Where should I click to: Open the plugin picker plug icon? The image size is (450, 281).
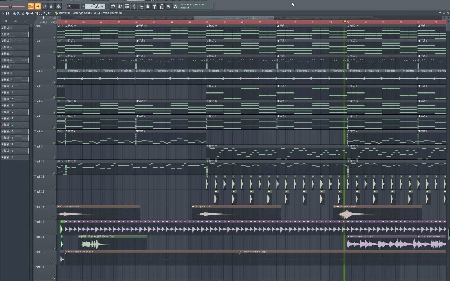[x=155, y=6]
